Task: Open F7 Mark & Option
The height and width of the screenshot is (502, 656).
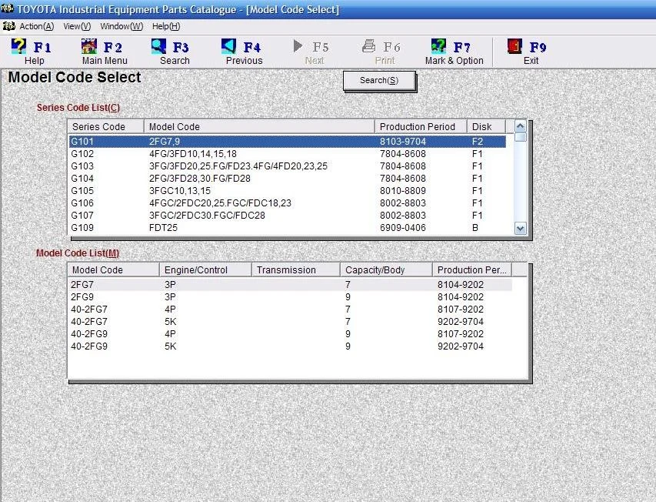Action: [454, 52]
